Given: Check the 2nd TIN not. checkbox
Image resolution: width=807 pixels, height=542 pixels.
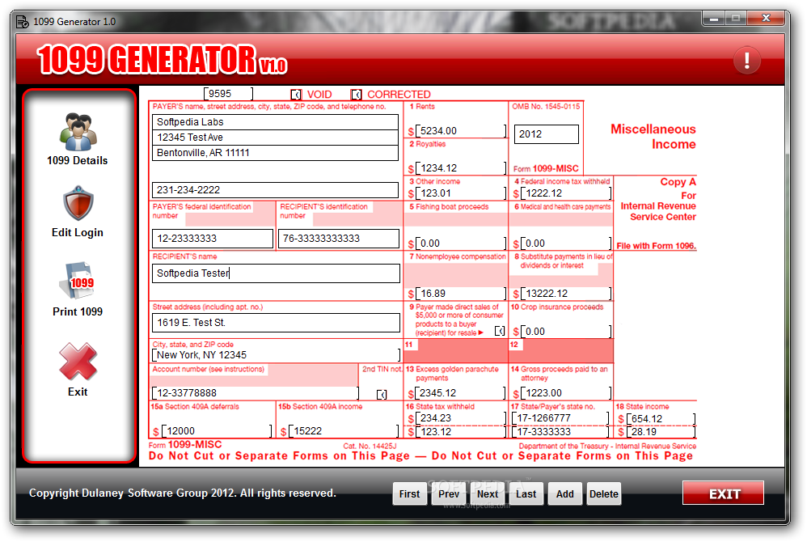Looking at the screenshot, I should click(382, 394).
